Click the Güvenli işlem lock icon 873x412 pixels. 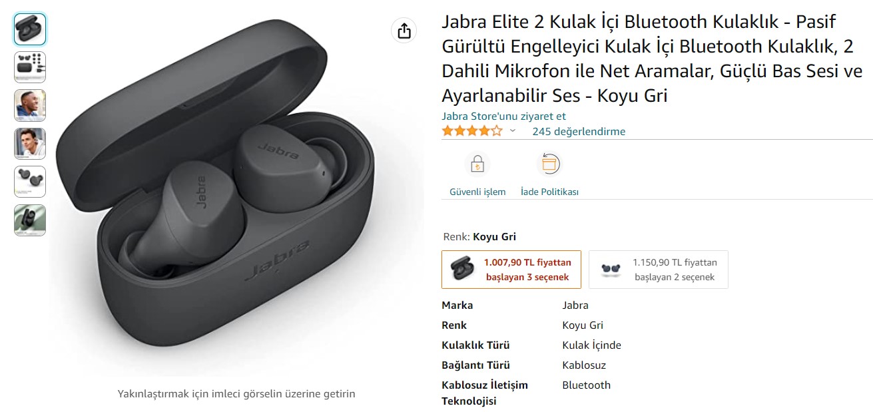pos(477,164)
